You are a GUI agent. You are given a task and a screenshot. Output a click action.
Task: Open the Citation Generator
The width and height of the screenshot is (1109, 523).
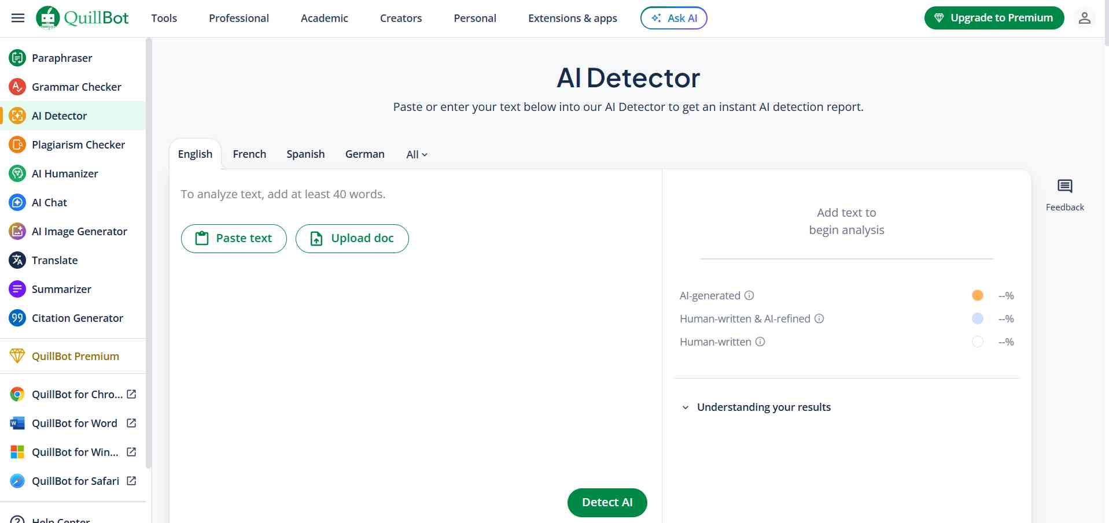(x=77, y=318)
